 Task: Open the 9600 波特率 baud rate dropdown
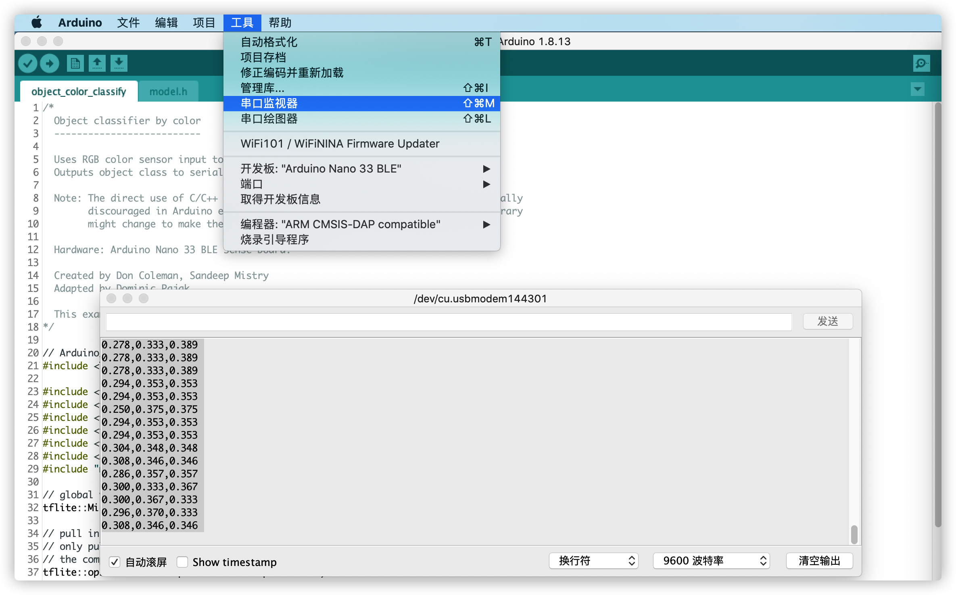tap(711, 561)
